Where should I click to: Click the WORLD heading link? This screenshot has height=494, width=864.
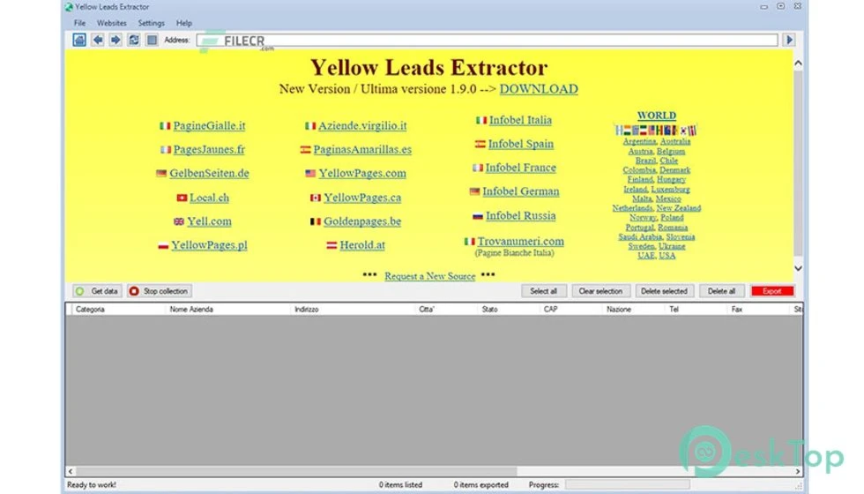coord(657,116)
